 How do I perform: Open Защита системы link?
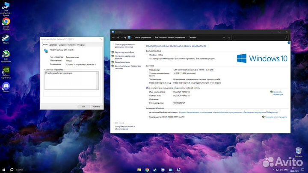click(x=122, y=62)
